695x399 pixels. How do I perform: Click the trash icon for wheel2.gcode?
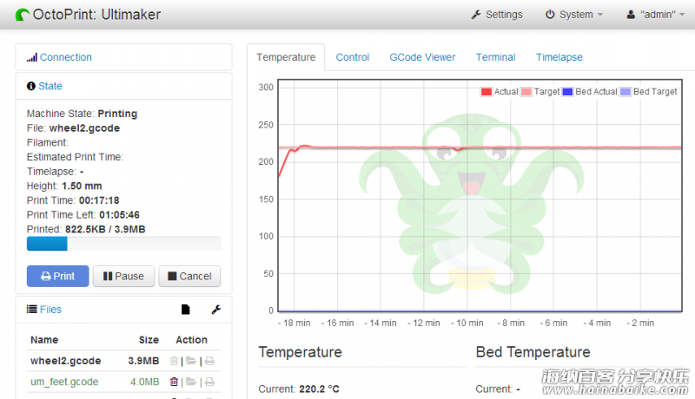pyautogui.click(x=175, y=361)
